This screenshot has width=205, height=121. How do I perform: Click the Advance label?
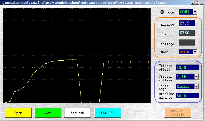pos(167,25)
